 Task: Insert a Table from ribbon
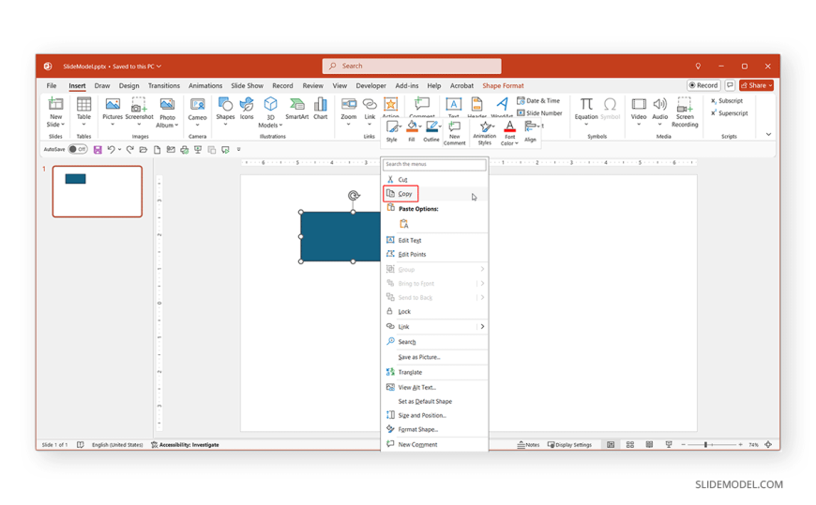pyautogui.click(x=83, y=104)
